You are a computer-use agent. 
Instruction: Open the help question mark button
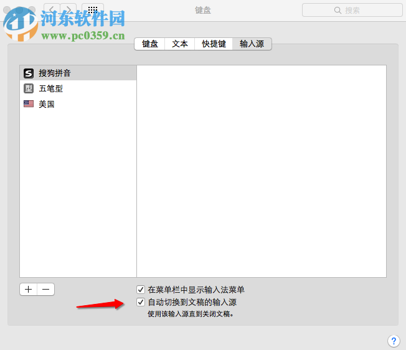(x=394, y=341)
